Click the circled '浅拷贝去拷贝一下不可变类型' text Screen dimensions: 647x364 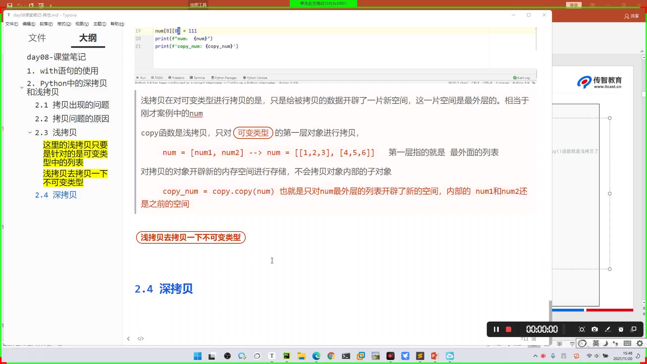[191, 237]
